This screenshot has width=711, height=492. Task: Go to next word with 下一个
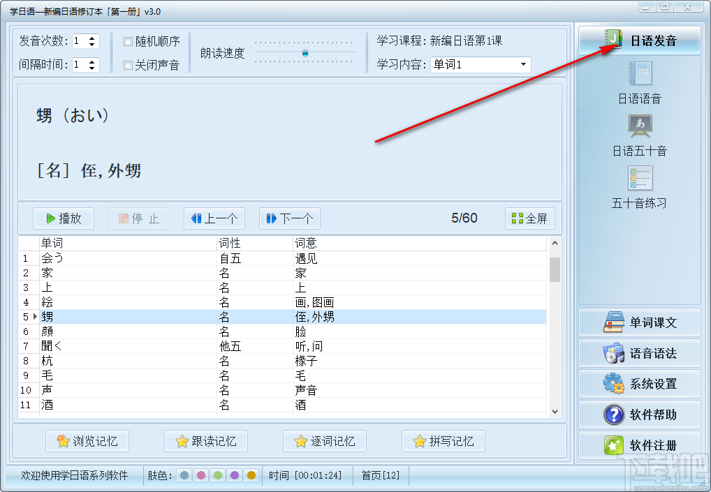coord(289,219)
